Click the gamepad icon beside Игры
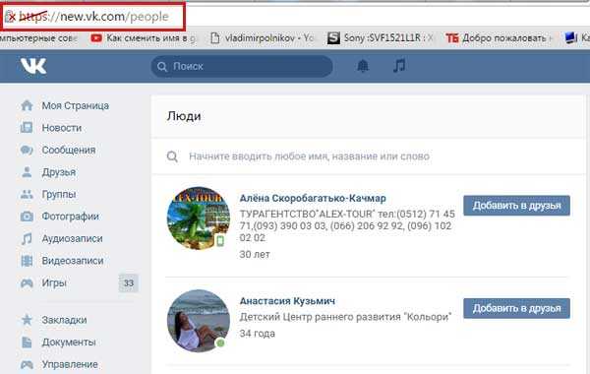Image resolution: width=590 pixels, height=374 pixels. (x=27, y=282)
